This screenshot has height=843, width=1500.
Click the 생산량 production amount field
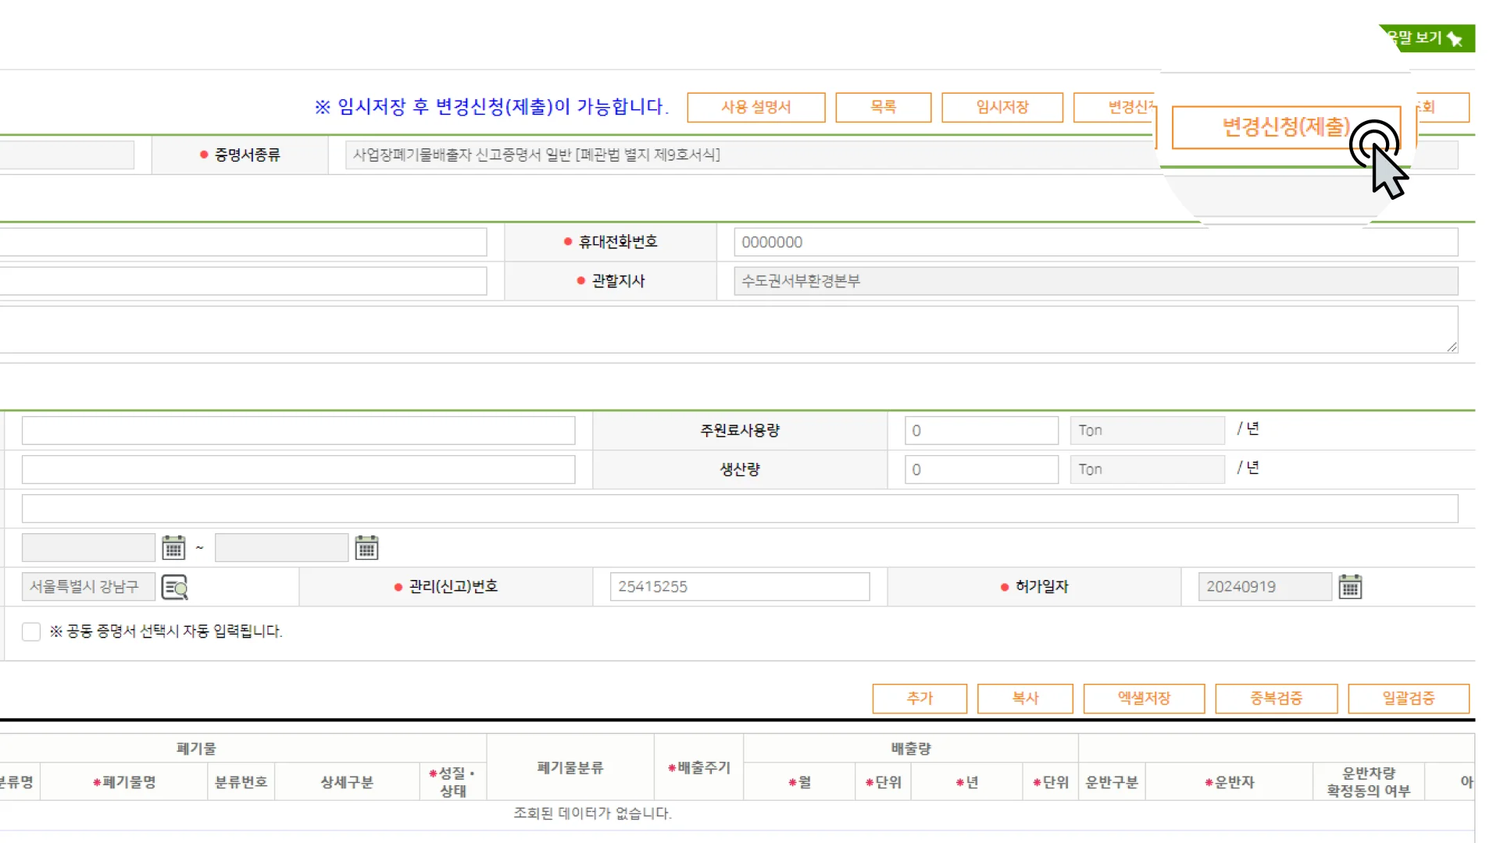(x=980, y=468)
